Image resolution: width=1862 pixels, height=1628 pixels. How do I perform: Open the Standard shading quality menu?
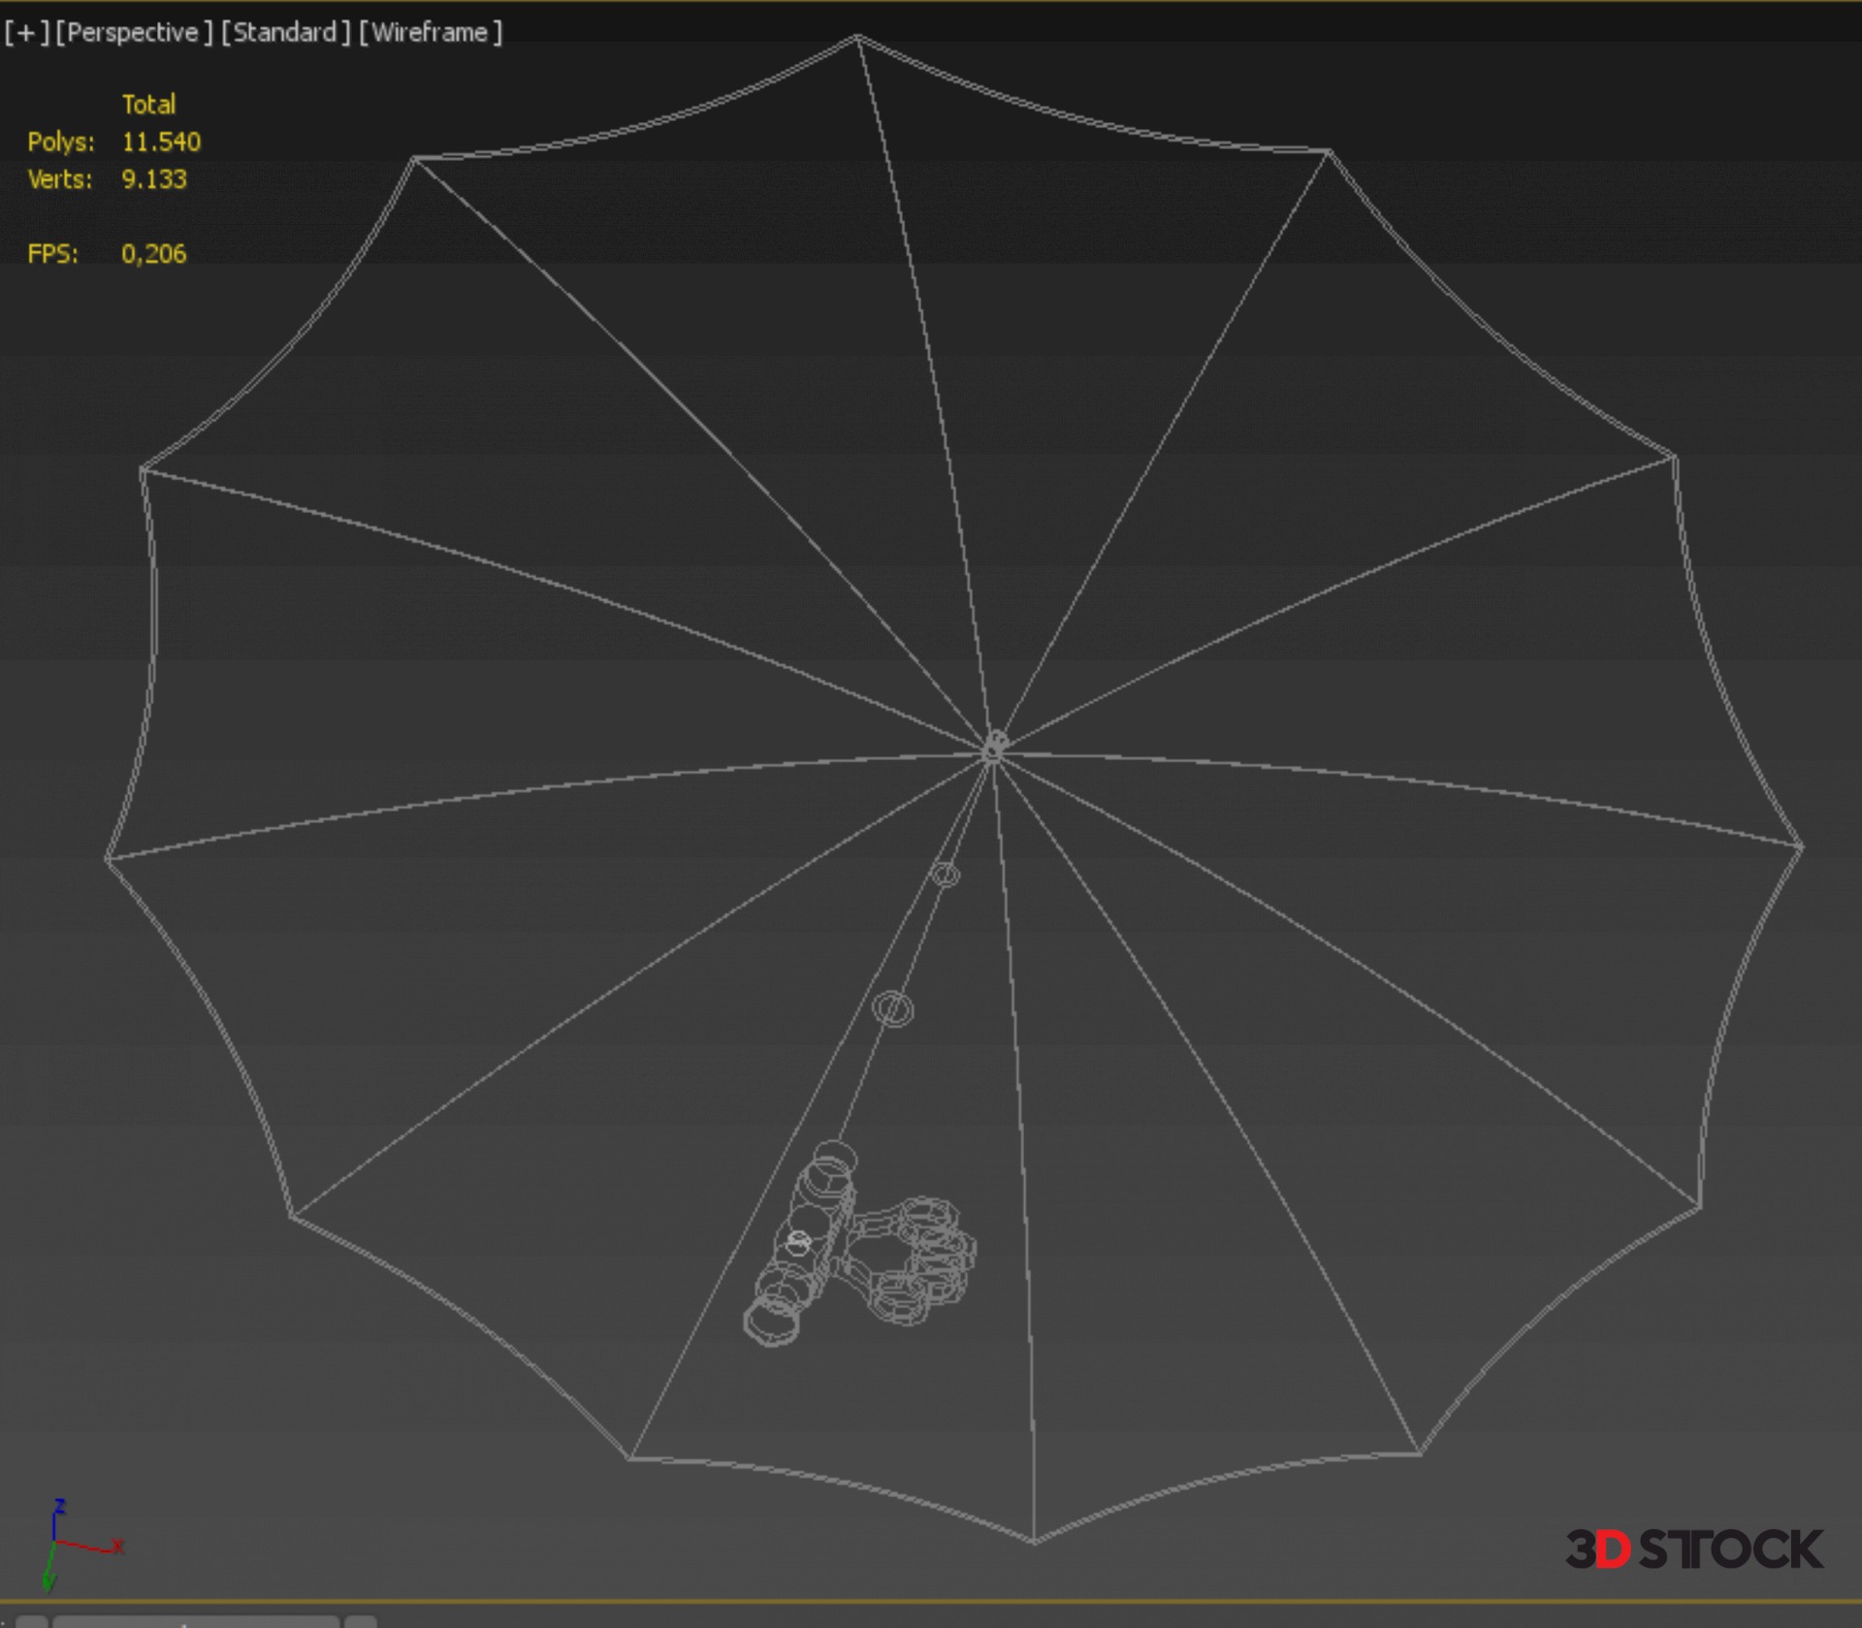tap(285, 33)
